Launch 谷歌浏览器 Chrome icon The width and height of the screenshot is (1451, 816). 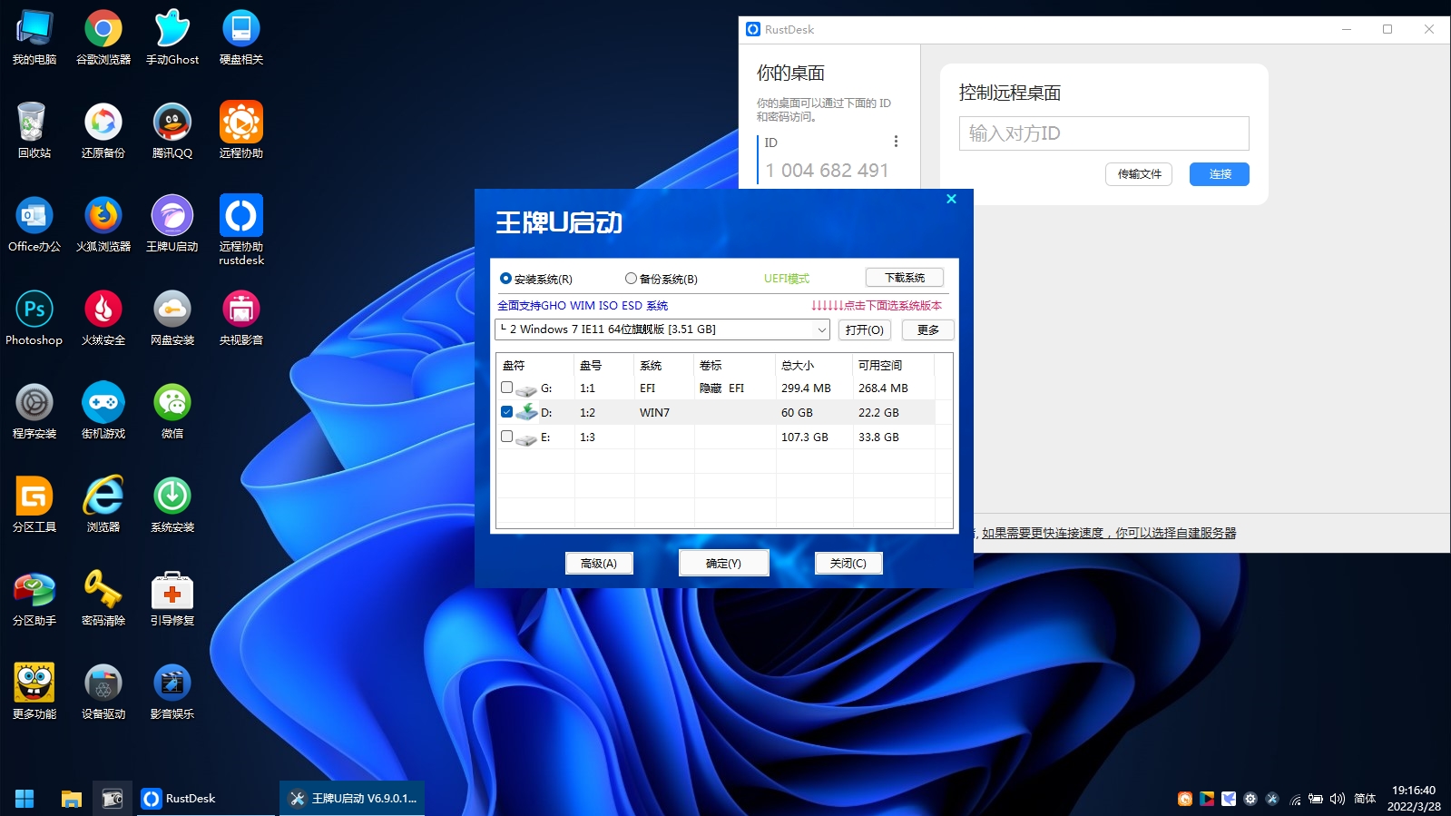click(x=103, y=38)
